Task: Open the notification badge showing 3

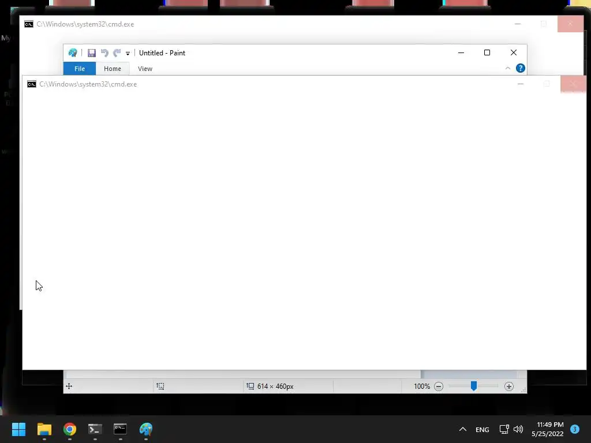Action: [x=575, y=429]
